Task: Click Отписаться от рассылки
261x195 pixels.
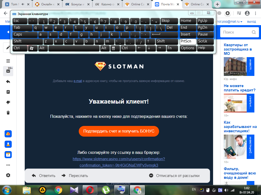Action: click(x=174, y=176)
